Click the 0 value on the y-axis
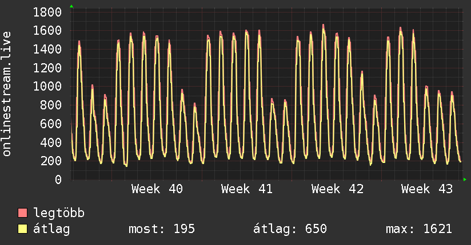471x245 pixels. [58, 179]
